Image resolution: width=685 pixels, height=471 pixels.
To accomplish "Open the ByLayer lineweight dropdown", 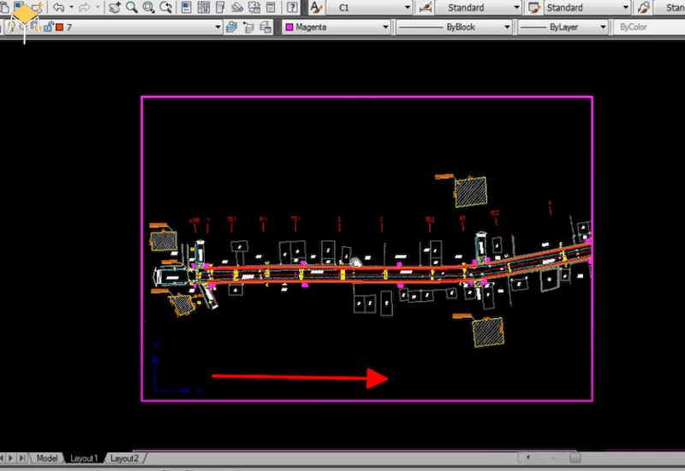I will [x=563, y=27].
